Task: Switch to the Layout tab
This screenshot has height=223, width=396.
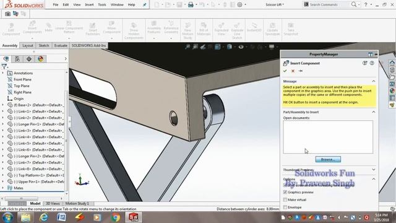Action: click(x=27, y=45)
